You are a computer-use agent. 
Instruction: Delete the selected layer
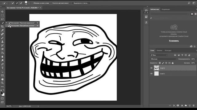[194, 105]
